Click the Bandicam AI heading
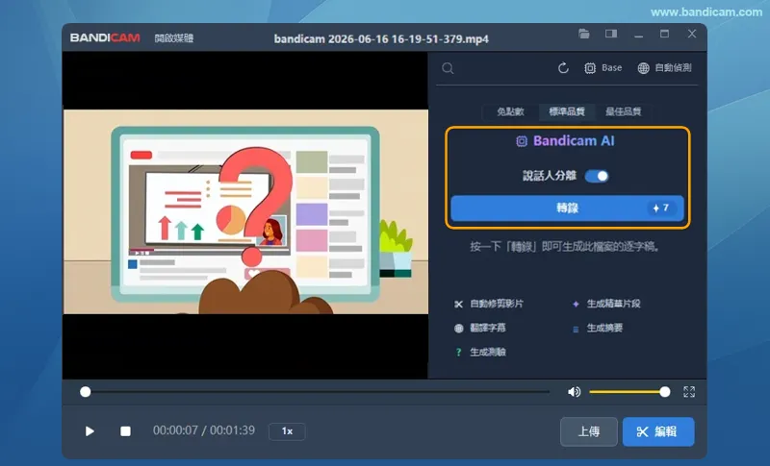 pyautogui.click(x=565, y=141)
